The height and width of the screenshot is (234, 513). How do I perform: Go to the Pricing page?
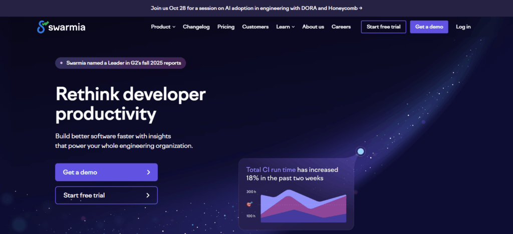tap(226, 27)
